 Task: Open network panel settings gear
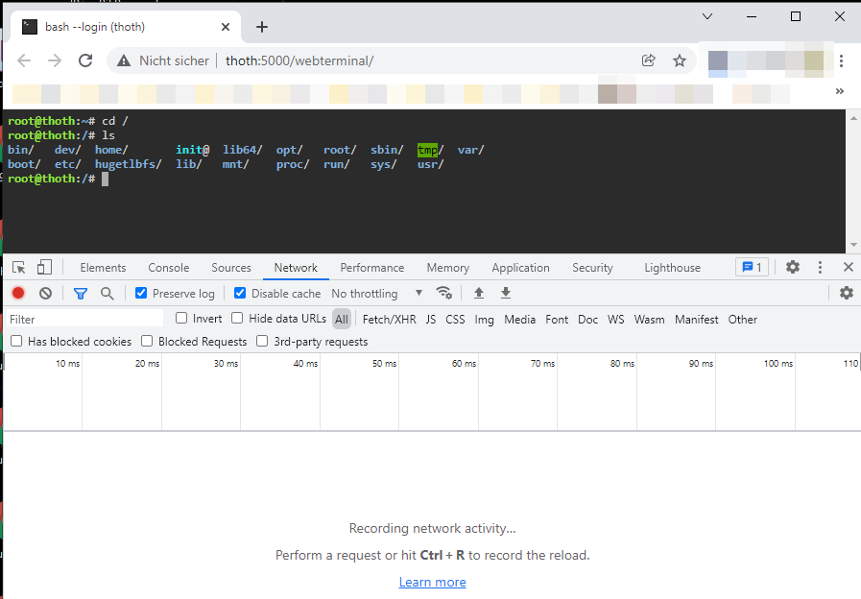click(x=847, y=293)
